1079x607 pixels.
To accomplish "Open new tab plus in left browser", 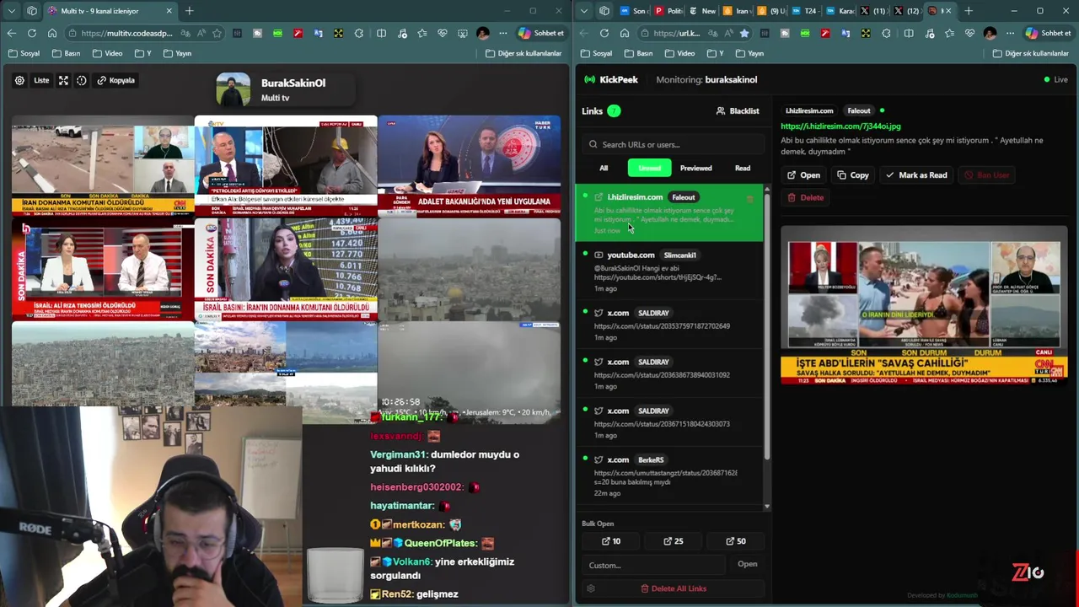I will 189,11.
